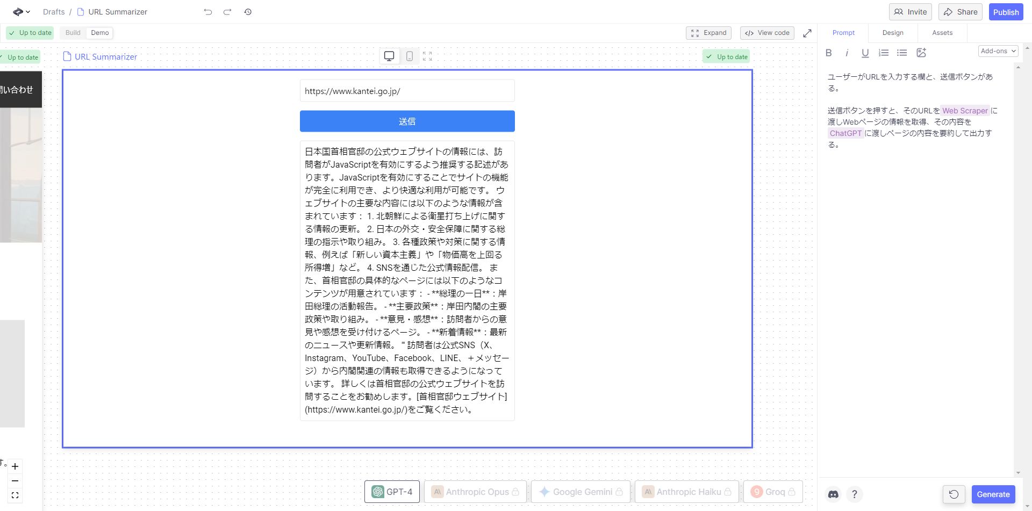Switch to the Design tab
The width and height of the screenshot is (1032, 511).
892,33
